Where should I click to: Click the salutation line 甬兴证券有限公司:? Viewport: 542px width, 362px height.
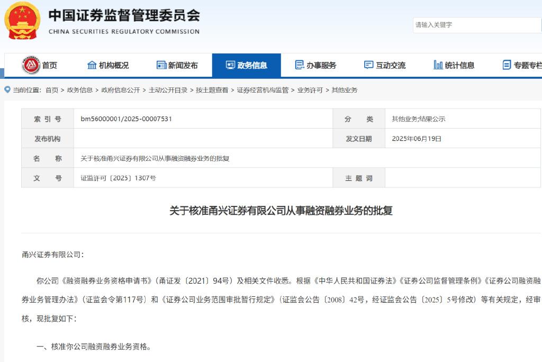pyautogui.click(x=53, y=255)
